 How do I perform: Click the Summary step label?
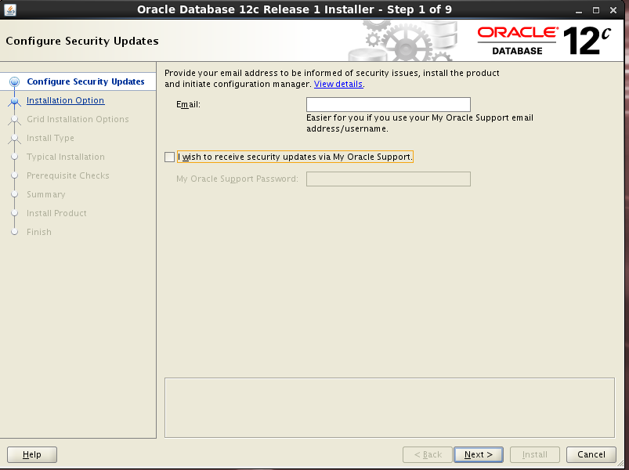pyautogui.click(x=45, y=194)
